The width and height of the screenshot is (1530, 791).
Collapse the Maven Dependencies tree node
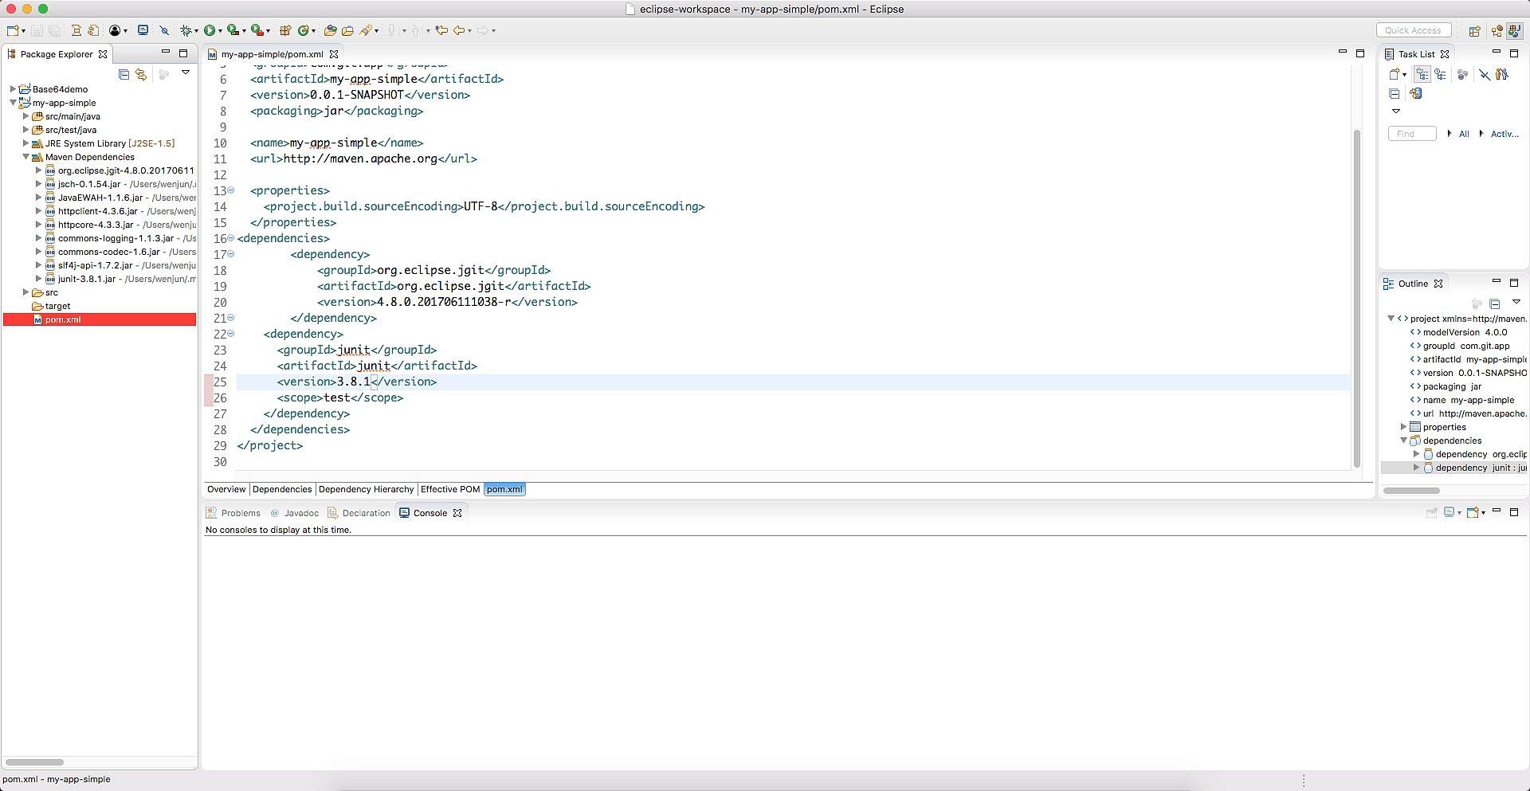pos(25,157)
